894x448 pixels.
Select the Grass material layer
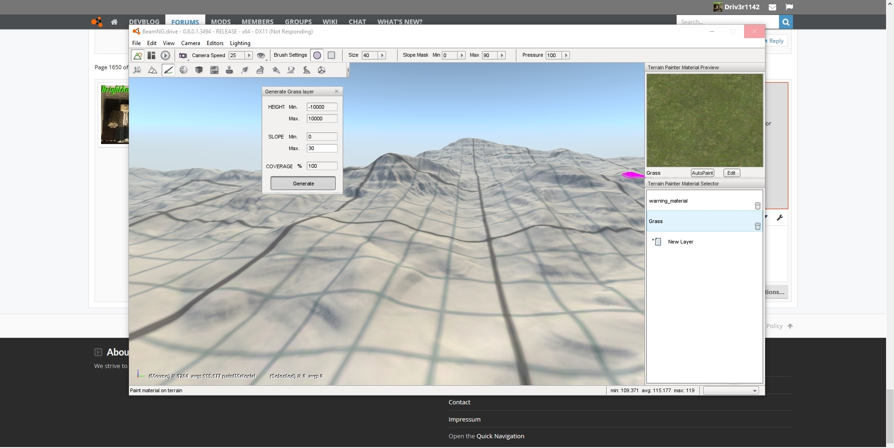704,221
